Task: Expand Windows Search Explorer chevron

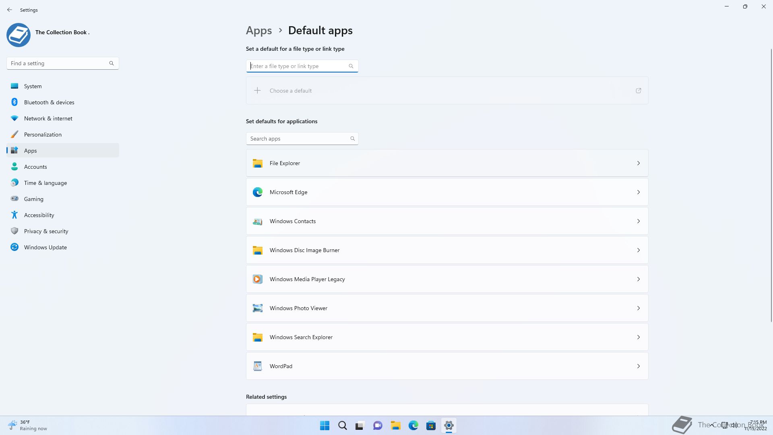Action: coord(639,337)
